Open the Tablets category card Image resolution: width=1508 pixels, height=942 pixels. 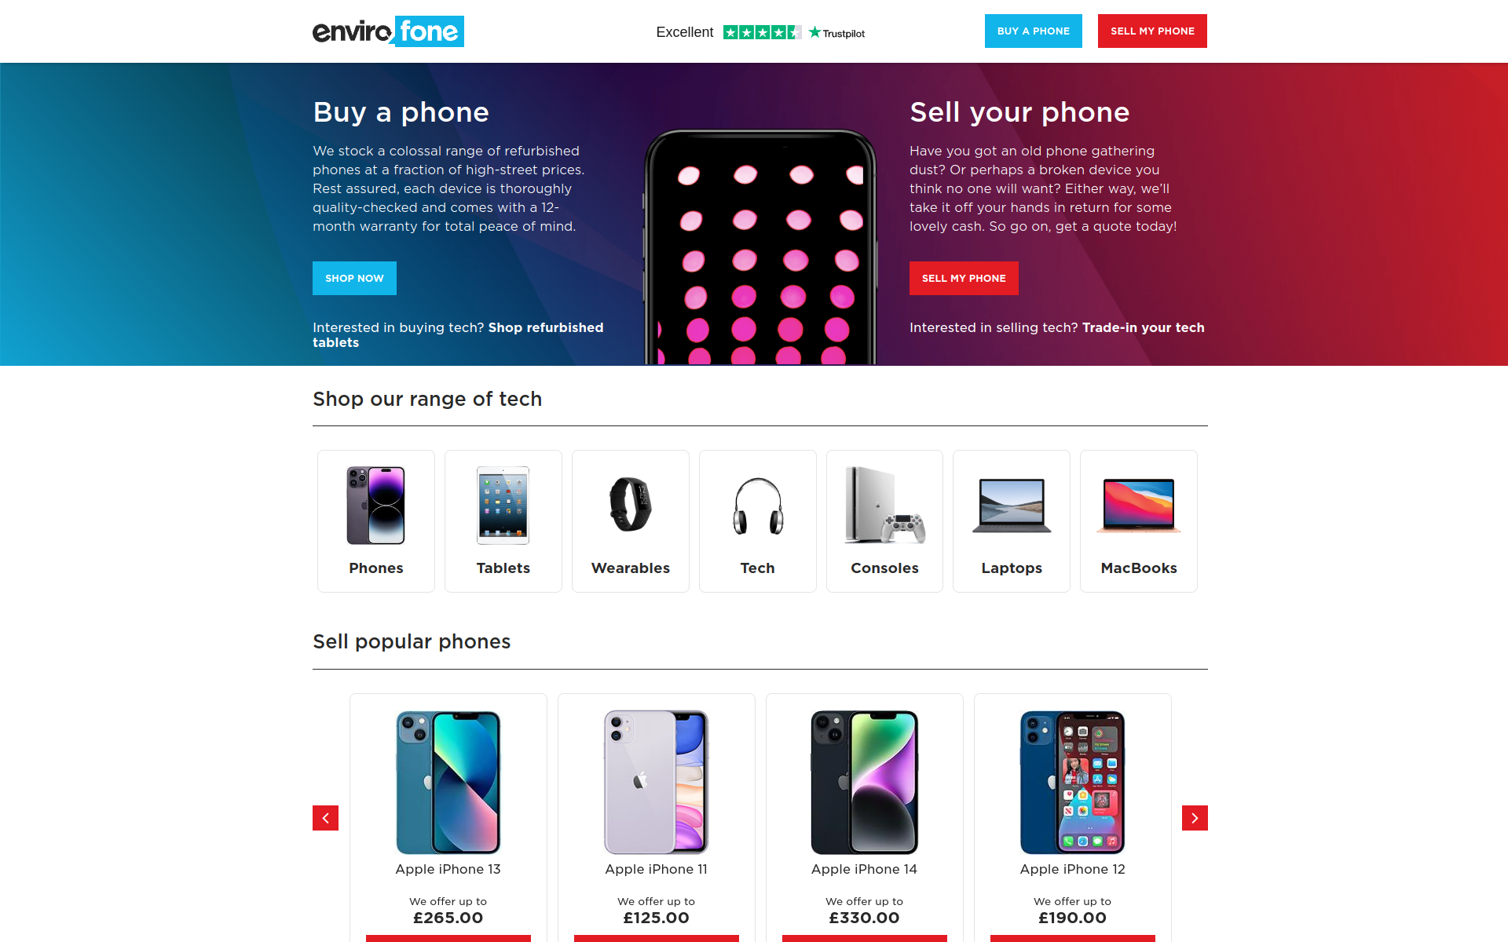click(503, 521)
